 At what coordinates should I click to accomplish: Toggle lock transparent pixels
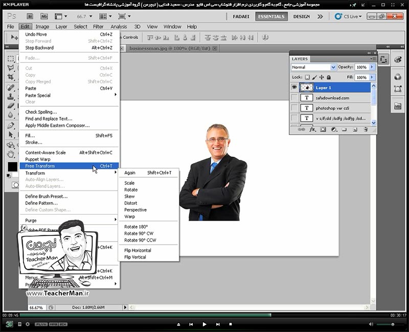tap(308, 77)
